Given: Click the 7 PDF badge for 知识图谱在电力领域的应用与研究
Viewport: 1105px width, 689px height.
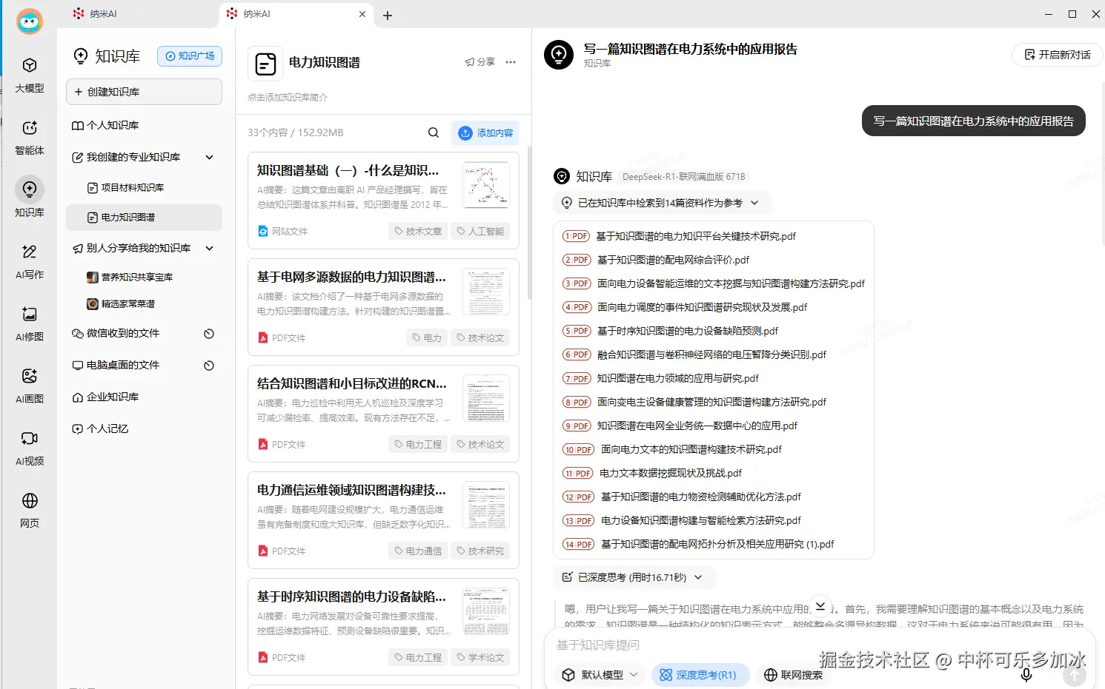Looking at the screenshot, I should tap(577, 378).
